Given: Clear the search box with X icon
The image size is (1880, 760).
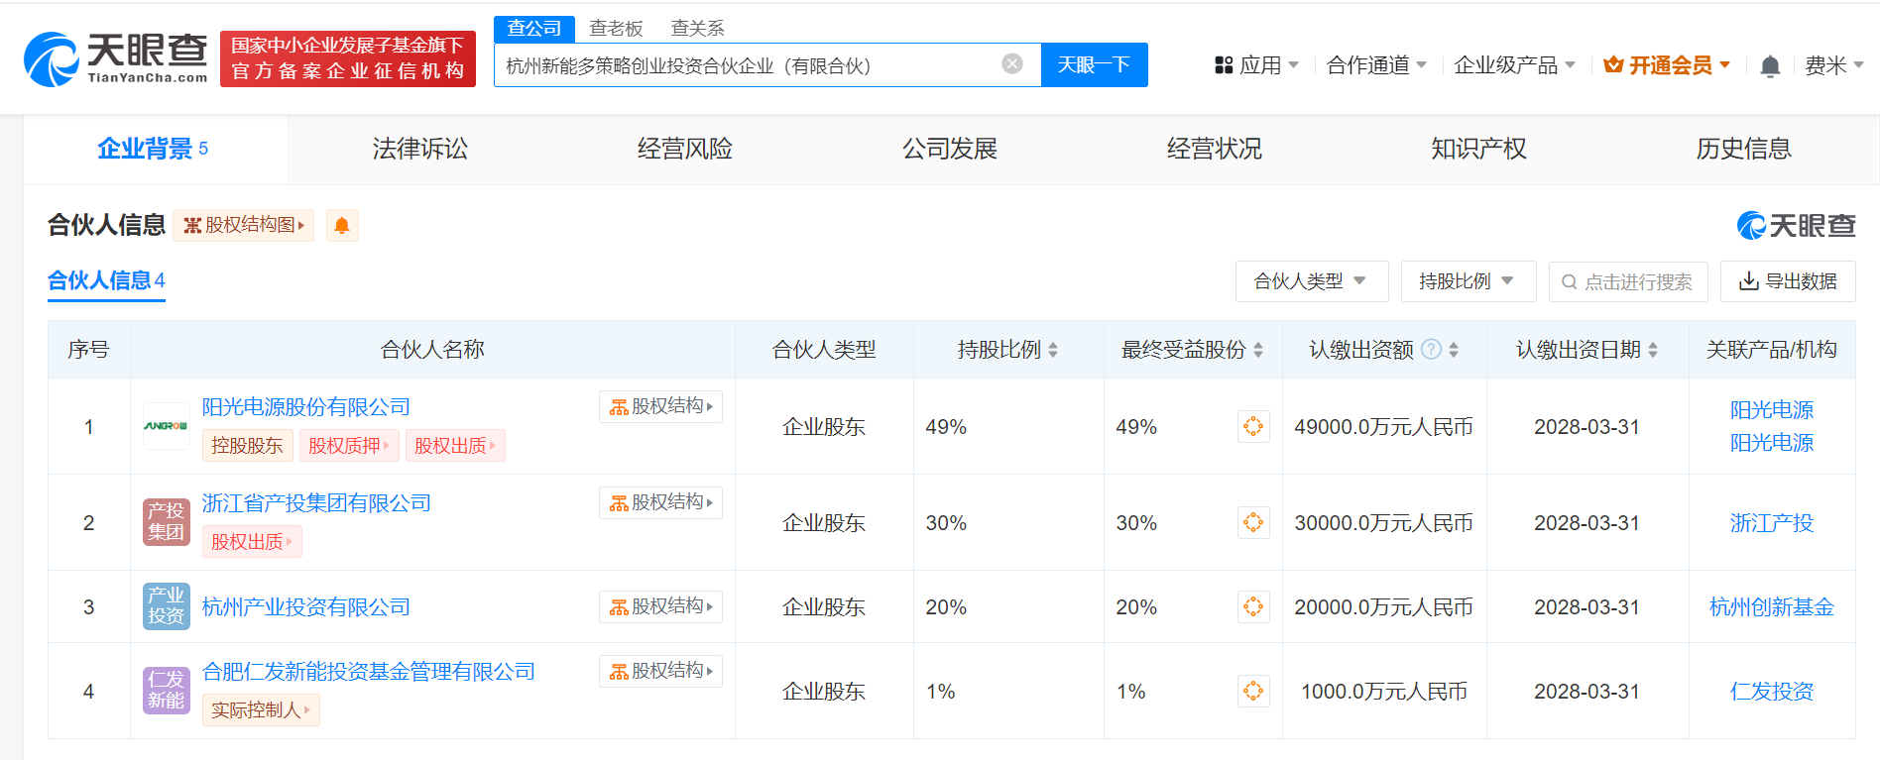Looking at the screenshot, I should (1011, 64).
